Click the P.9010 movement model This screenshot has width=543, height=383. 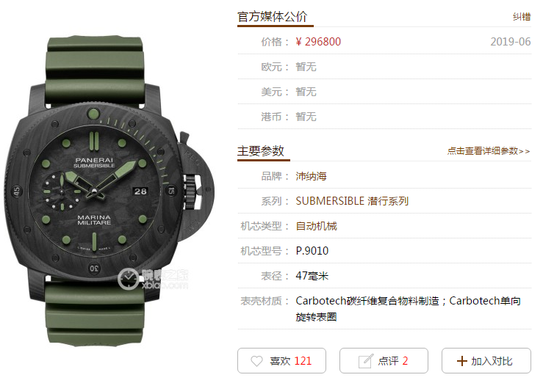click(312, 251)
